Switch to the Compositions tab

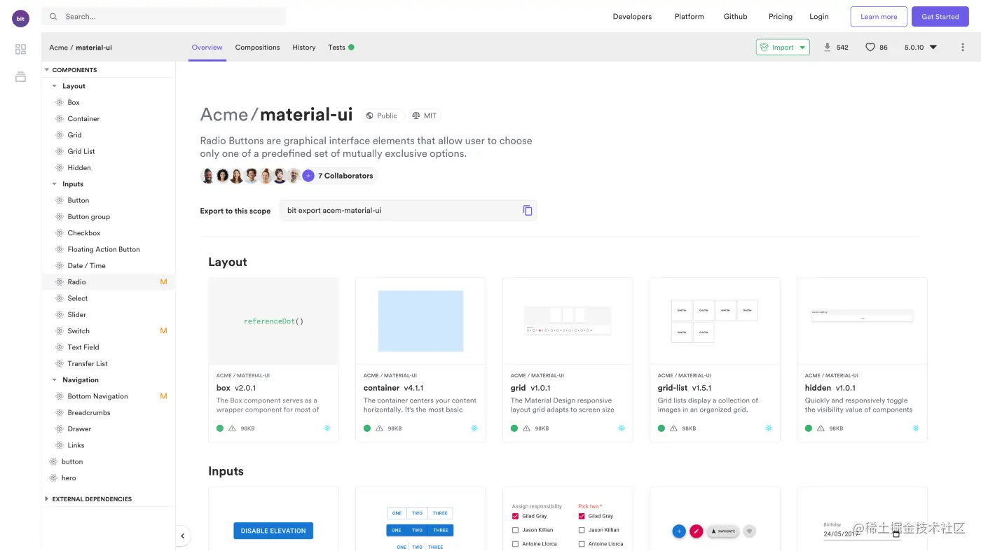point(257,47)
